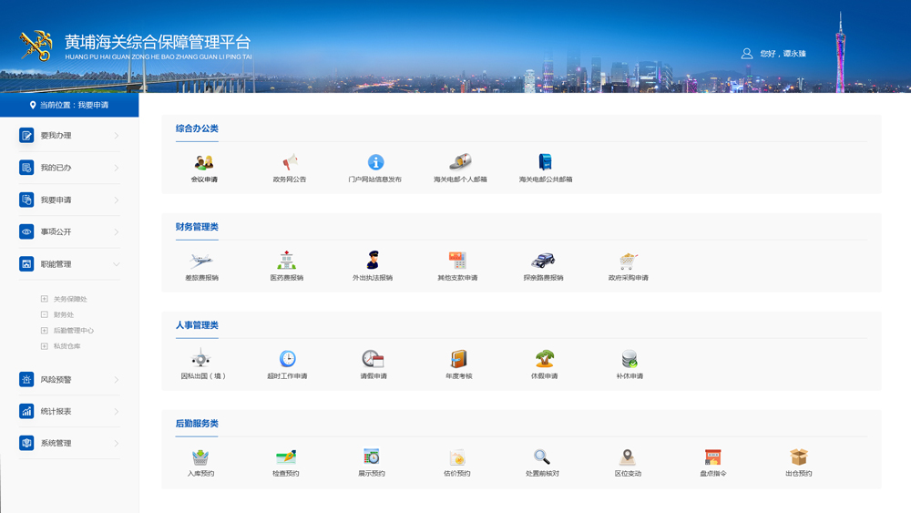Click the 处置前核对 magnifier icon
911x513 pixels.
pyautogui.click(x=542, y=457)
